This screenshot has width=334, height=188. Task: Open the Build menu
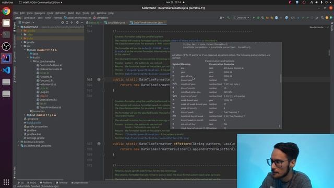click(71, 13)
